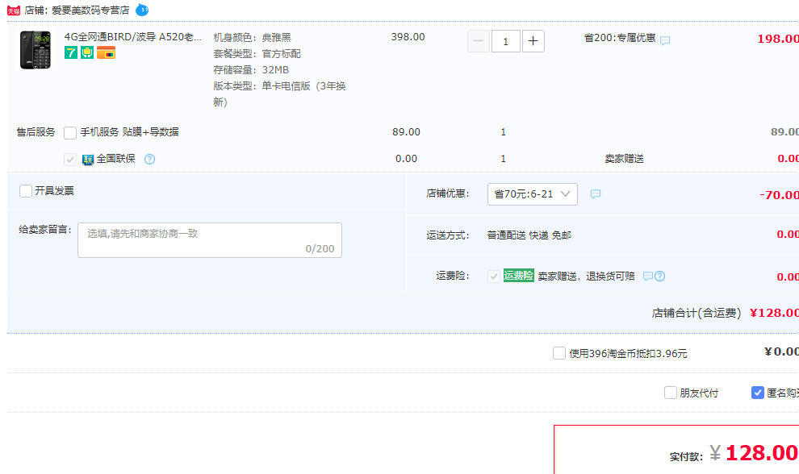
Task: Open the comment icon after 退换货可赔
Action: pos(647,276)
